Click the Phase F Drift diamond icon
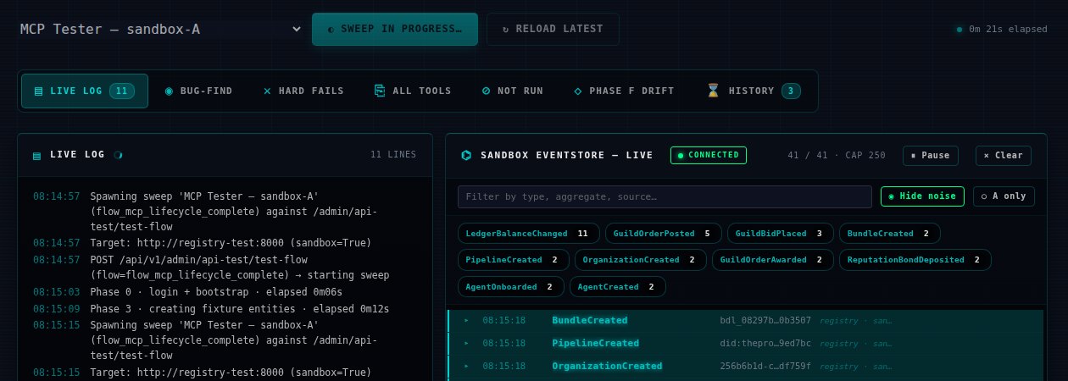The image size is (1068, 381). coord(578,91)
